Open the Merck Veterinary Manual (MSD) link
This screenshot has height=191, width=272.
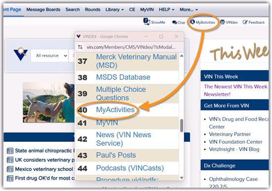click(136, 61)
